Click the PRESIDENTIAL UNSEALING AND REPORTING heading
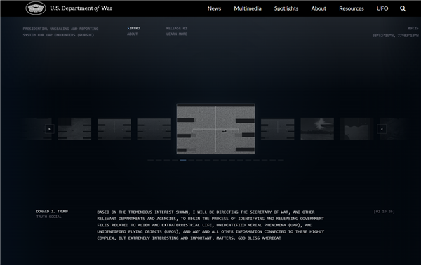 pyautogui.click(x=60, y=29)
